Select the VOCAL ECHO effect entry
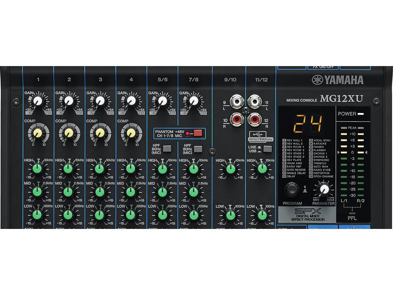 click(319, 140)
